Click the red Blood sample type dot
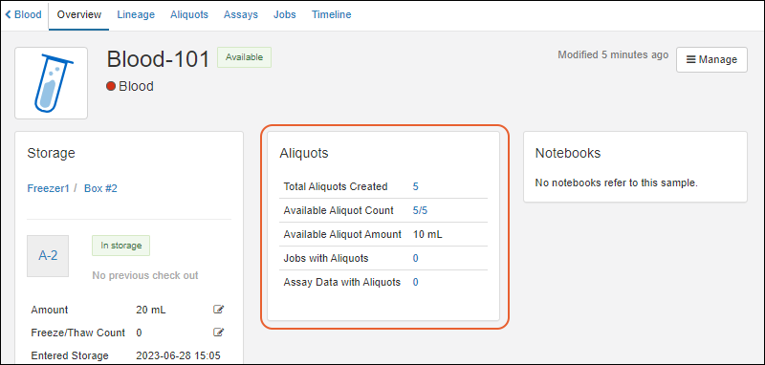This screenshot has width=765, height=365. (111, 86)
